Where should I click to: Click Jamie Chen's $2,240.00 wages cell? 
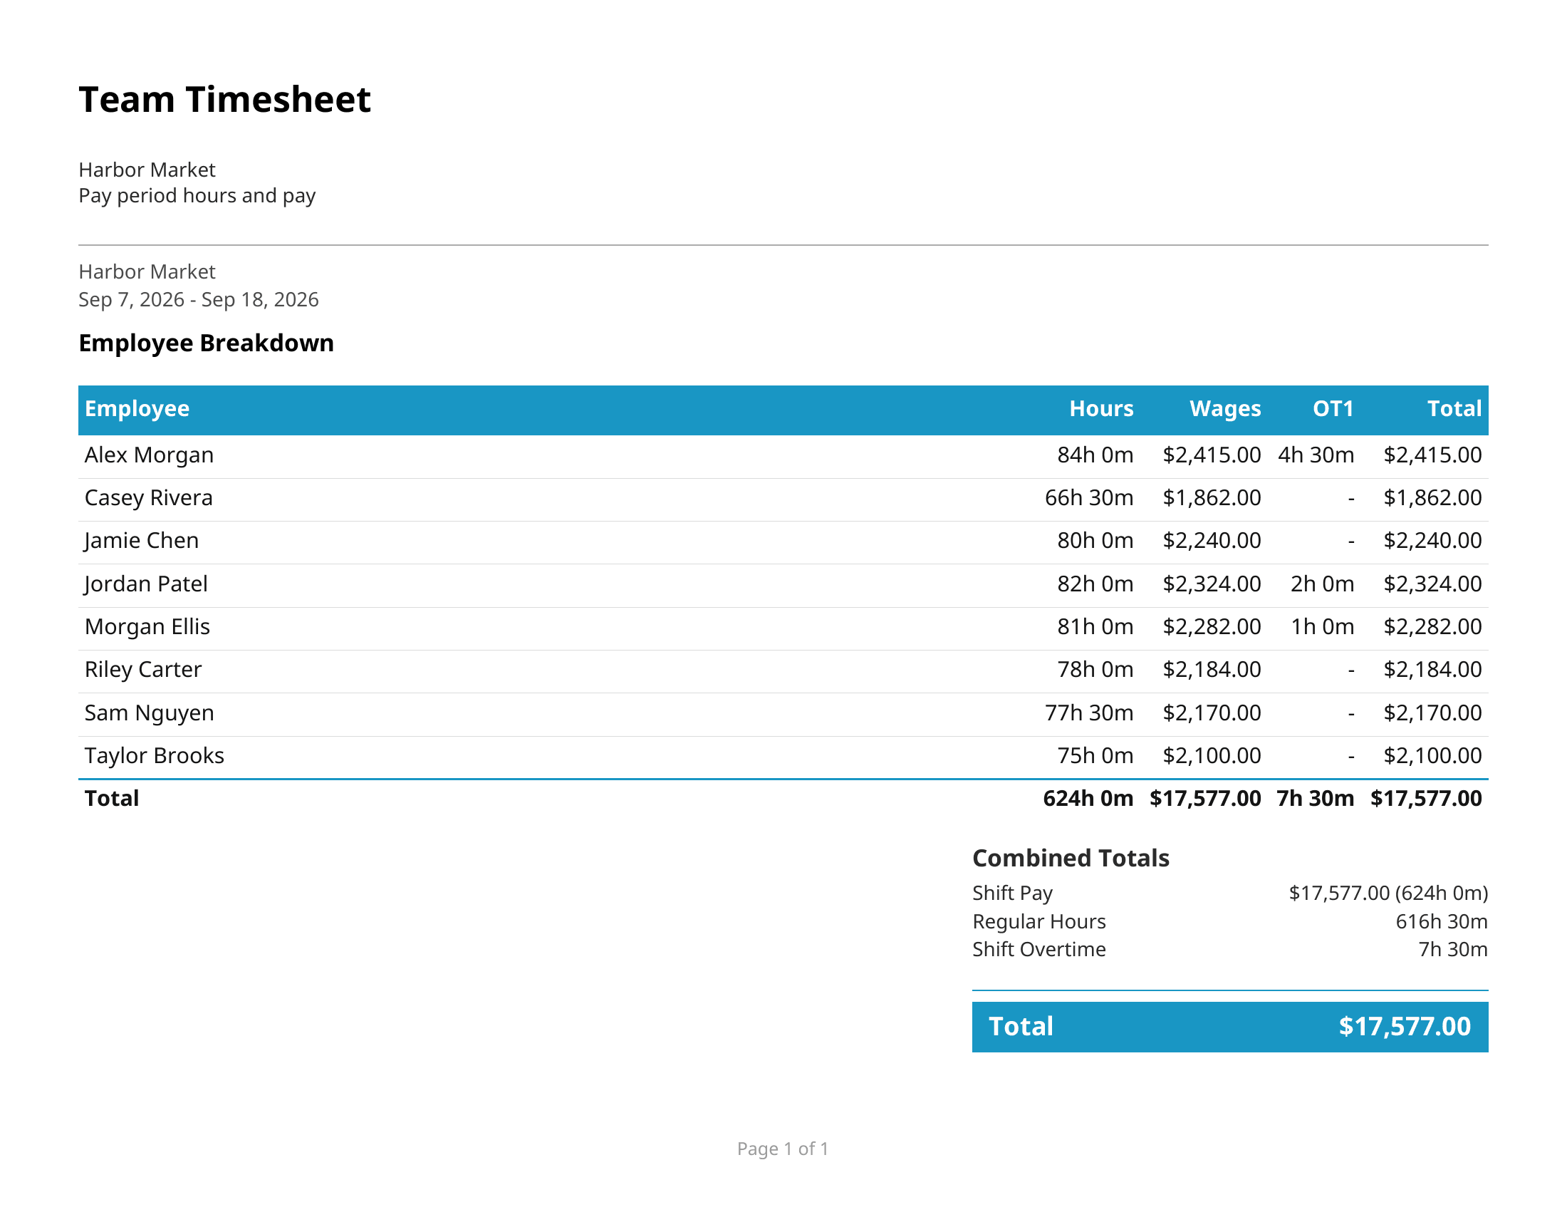(1212, 540)
